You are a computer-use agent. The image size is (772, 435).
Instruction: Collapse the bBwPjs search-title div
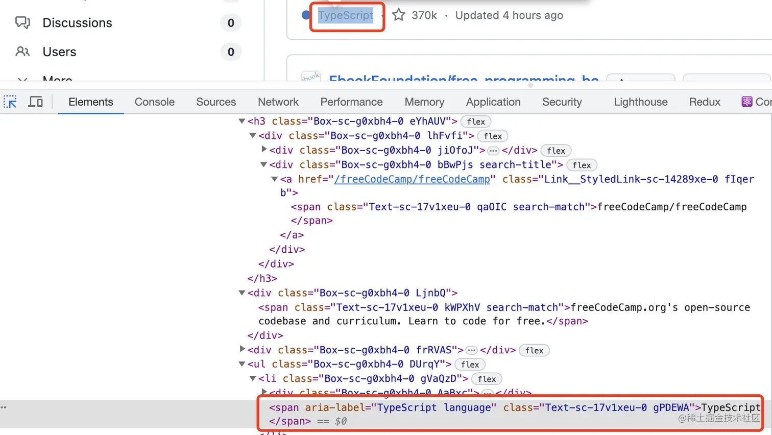pos(263,164)
